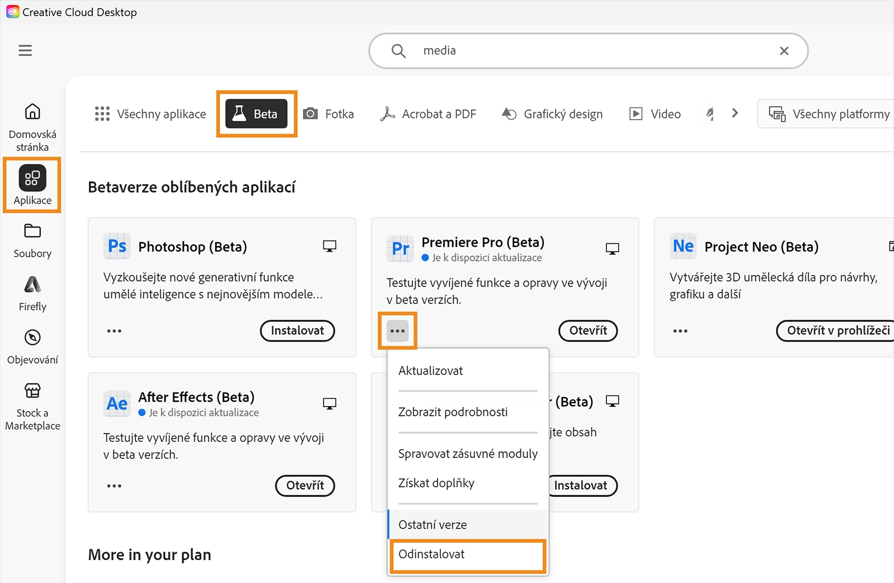The width and height of the screenshot is (894, 583).
Task: Click update notice under Premiere Pro (Beta)
Action: [482, 258]
